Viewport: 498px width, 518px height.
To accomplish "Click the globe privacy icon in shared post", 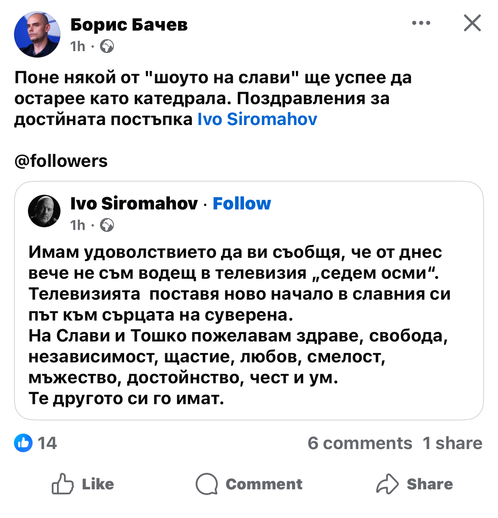I will click(107, 225).
